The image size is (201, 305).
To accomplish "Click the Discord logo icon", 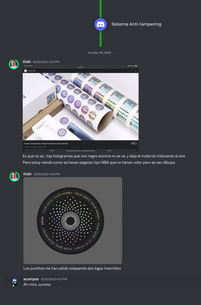I will [101, 24].
